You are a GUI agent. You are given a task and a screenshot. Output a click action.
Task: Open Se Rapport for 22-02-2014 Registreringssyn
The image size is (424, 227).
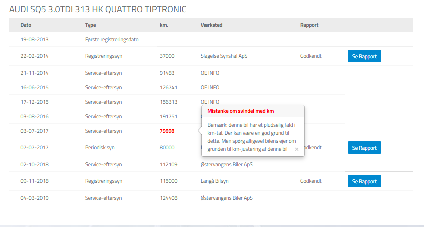[364, 56]
